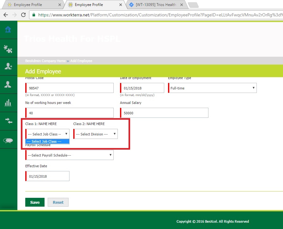Click the BenXcel copyright footer text
Screen dimensions: 283x229
pos(213,221)
